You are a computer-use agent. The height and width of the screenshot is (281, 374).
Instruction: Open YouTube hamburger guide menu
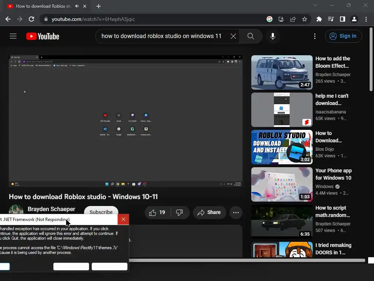tap(13, 36)
